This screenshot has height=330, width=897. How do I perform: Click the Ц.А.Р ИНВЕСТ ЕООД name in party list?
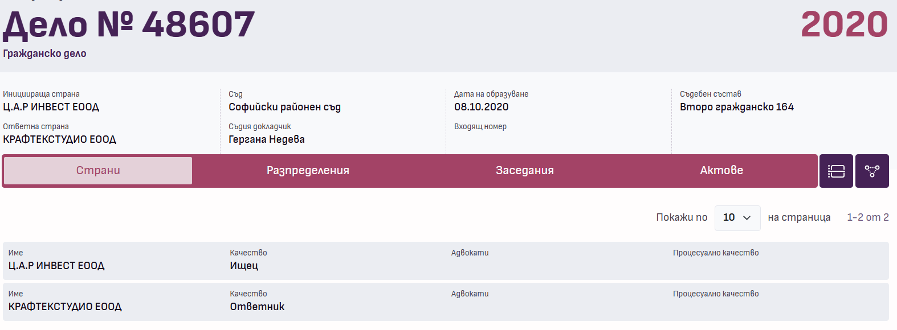(56, 266)
